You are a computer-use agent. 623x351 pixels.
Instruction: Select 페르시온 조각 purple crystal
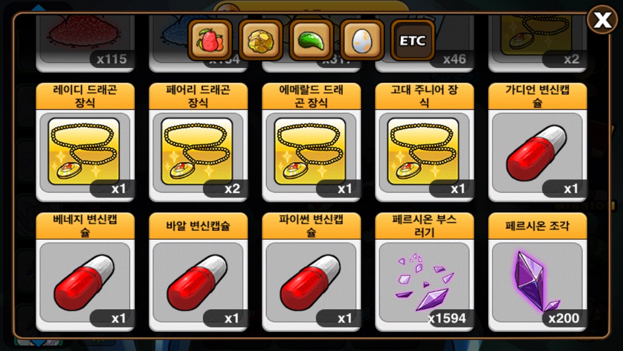click(x=537, y=272)
